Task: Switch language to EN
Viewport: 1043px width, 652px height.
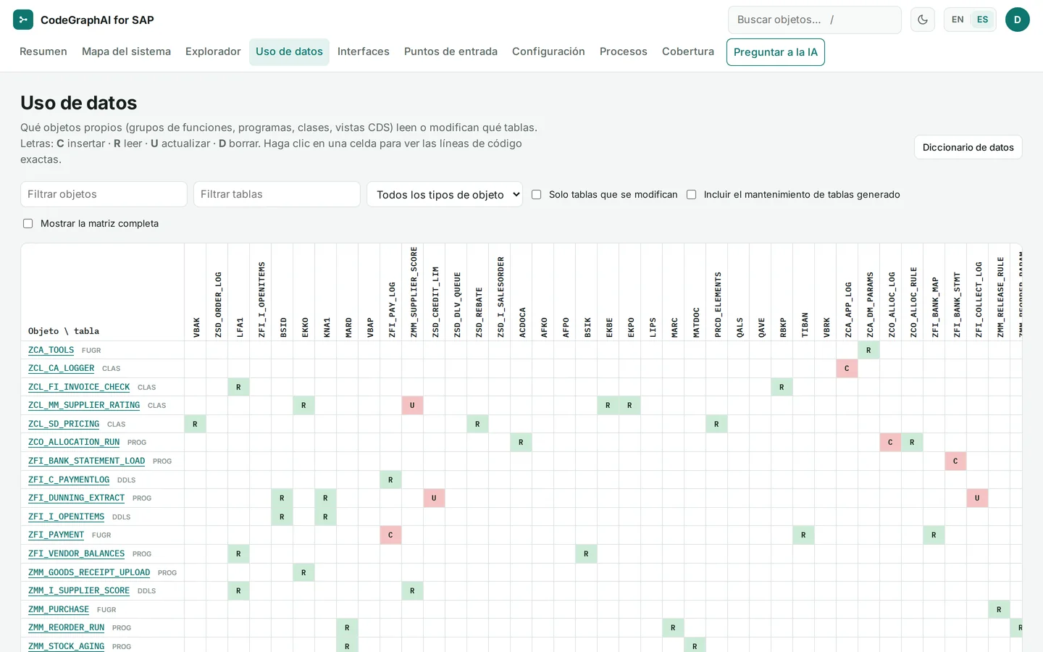Action: click(958, 20)
